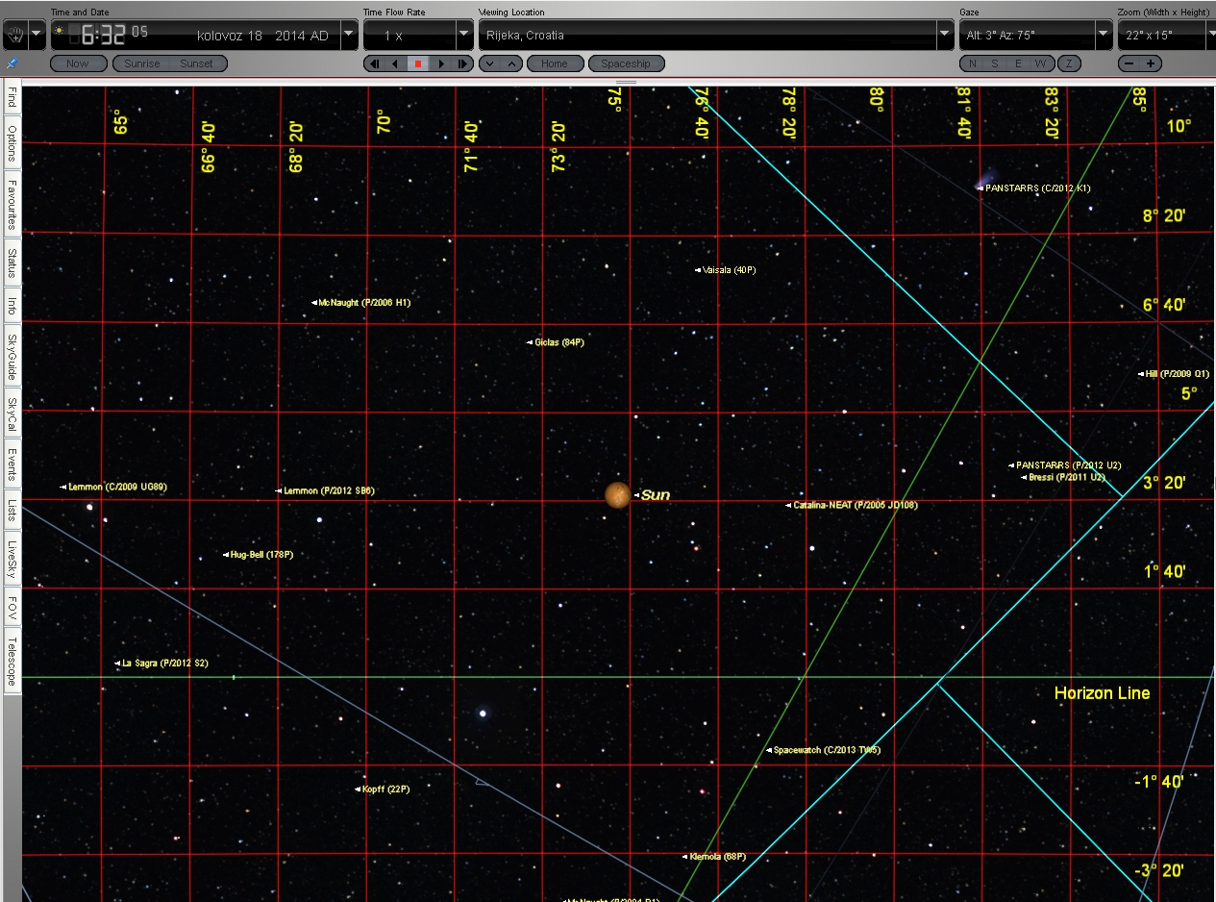Step time forward one increment
This screenshot has width=1216, height=902.
point(463,63)
